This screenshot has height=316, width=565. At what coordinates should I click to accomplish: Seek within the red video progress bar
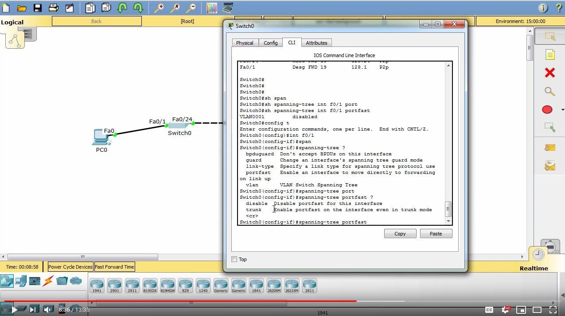point(282,301)
